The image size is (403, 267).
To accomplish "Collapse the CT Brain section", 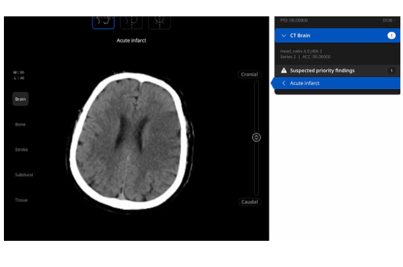I will 284,35.
